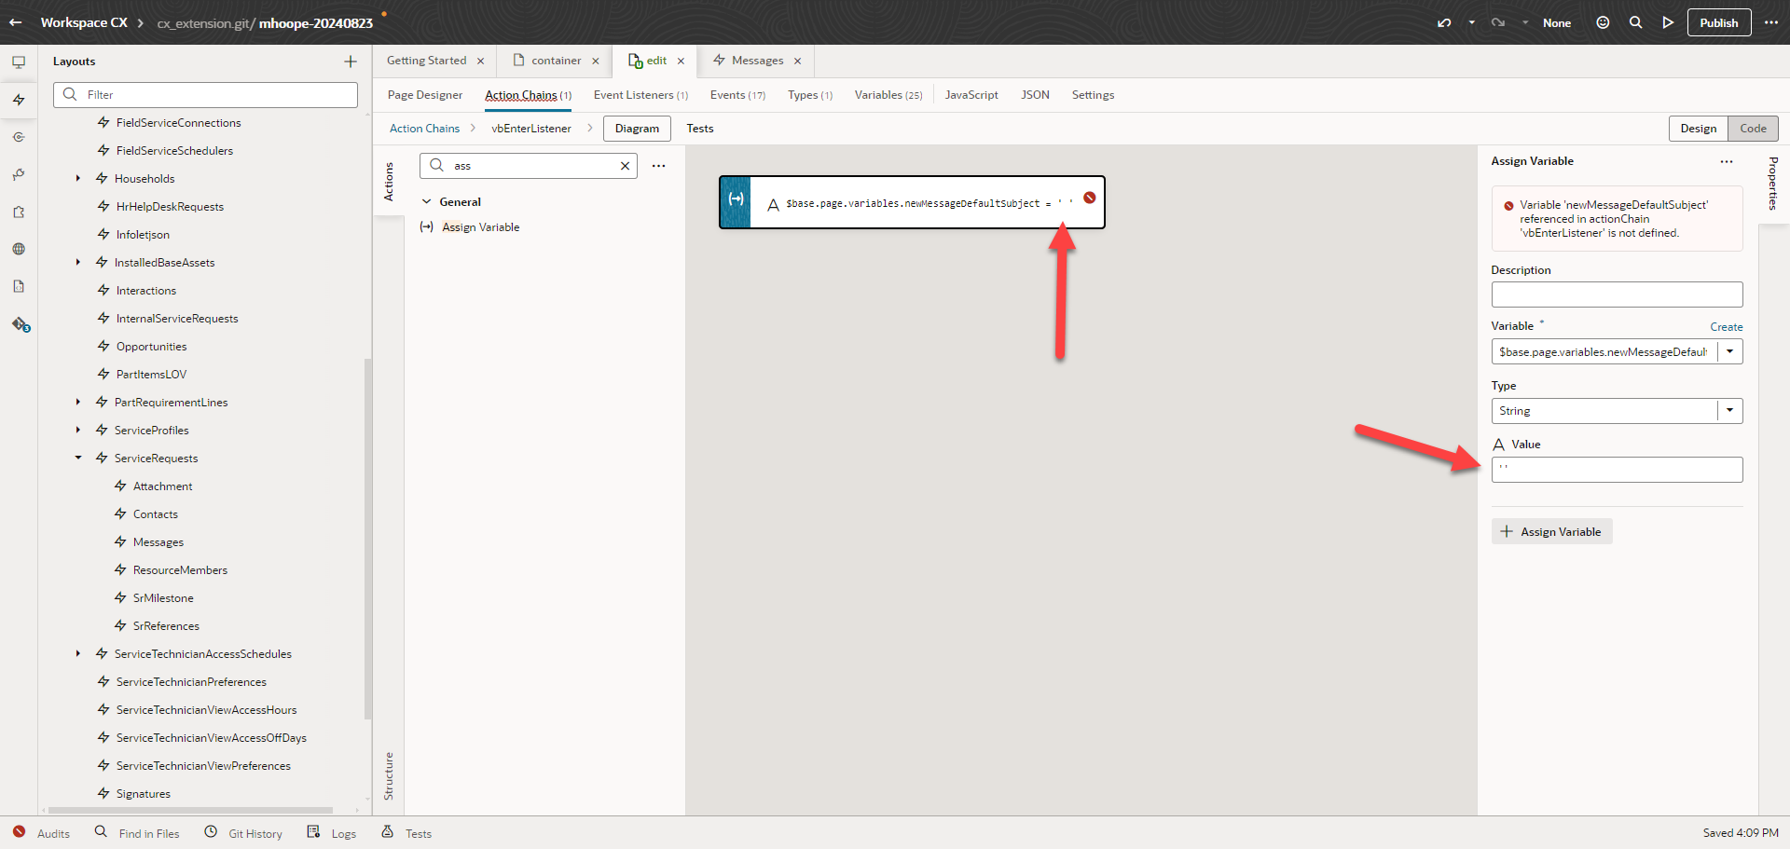Screen dimensions: 1790x849
Task: Expand the Households tree node
Action: tap(78, 178)
